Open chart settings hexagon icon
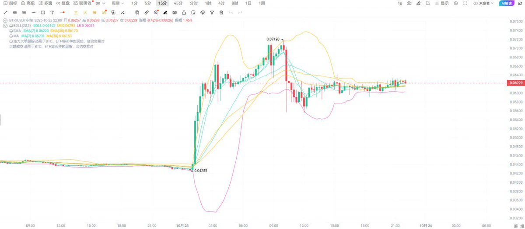This screenshot has width=525, height=229. click(x=455, y=3)
